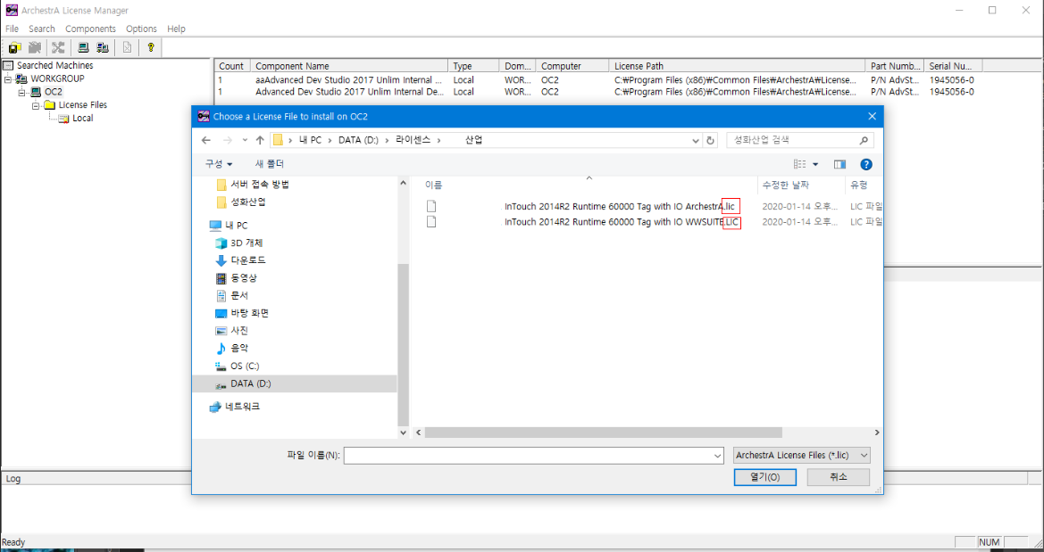Click the single computer toolbar icon
Image resolution: width=1044 pixels, height=552 pixels.
click(83, 47)
